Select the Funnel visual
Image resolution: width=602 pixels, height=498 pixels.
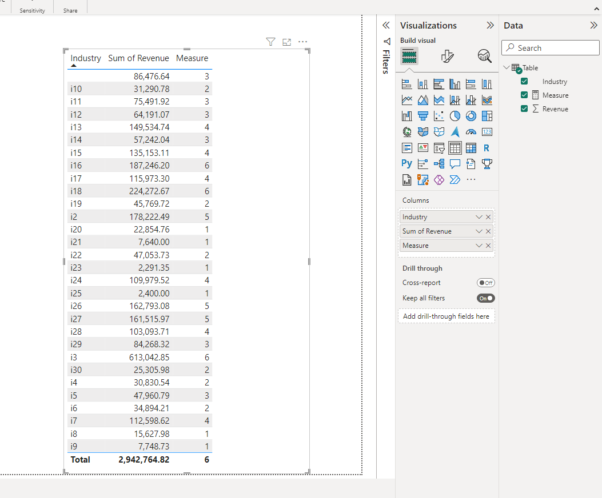pos(422,116)
